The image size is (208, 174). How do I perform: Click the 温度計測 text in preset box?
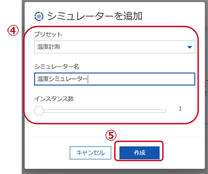[x=49, y=47]
